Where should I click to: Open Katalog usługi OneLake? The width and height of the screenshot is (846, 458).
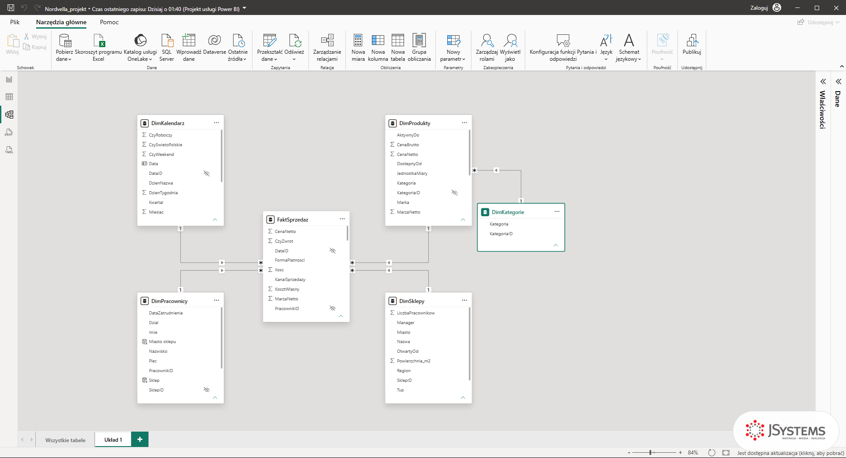pos(140,48)
